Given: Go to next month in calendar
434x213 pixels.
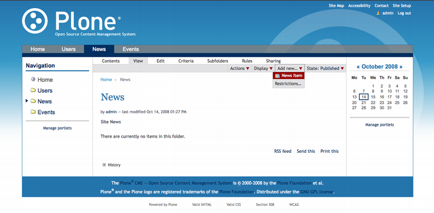Looking at the screenshot, I should [401, 67].
